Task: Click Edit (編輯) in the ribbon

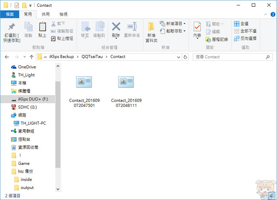Action: tap(213, 32)
